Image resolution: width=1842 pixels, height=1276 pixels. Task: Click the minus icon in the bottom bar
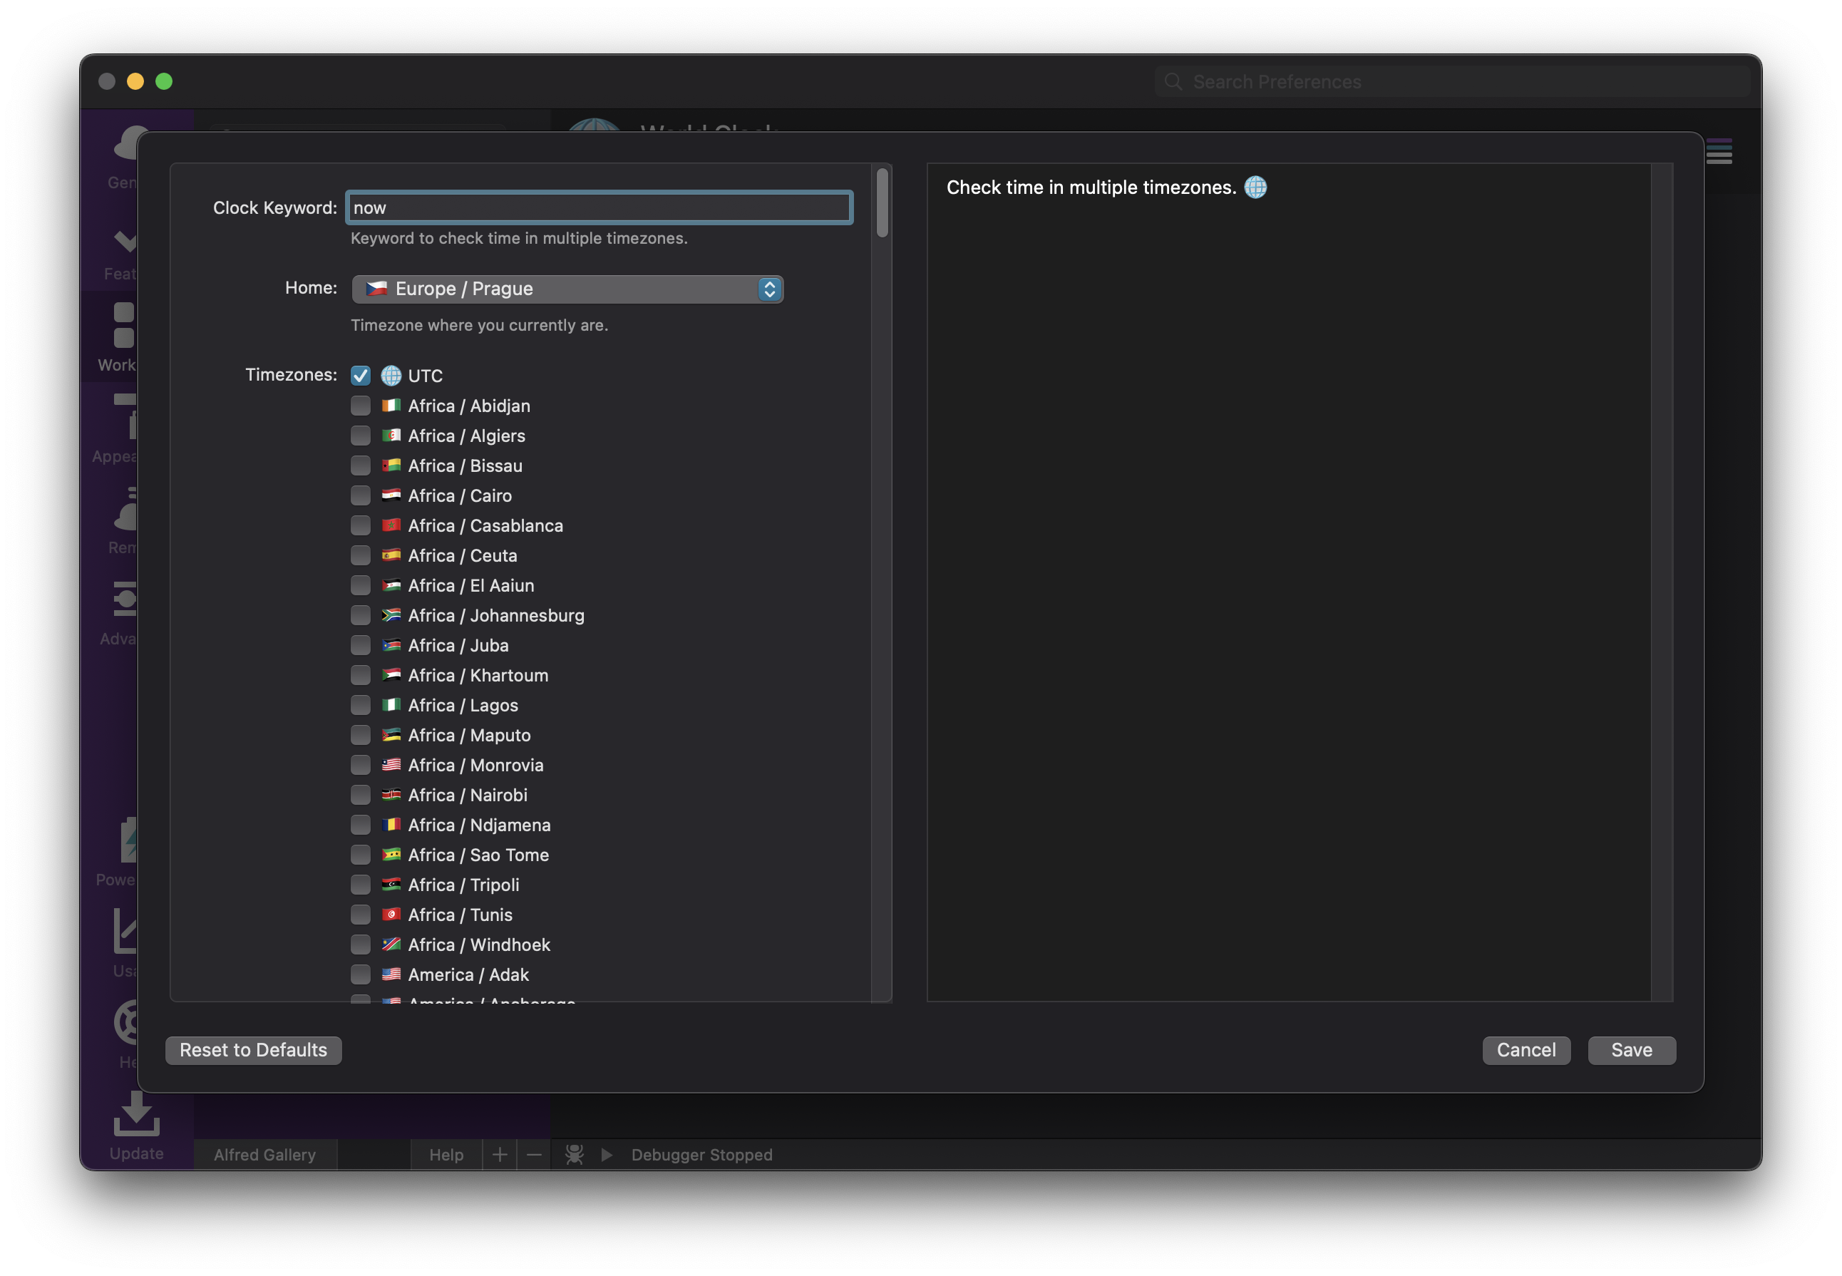pos(534,1155)
